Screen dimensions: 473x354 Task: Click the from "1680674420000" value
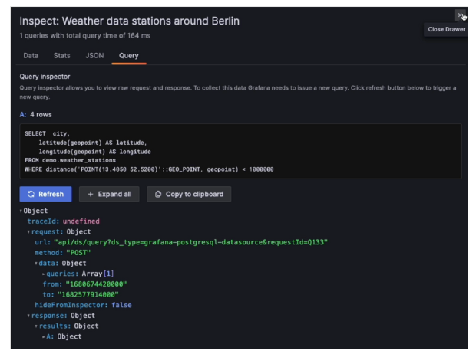[96, 284]
